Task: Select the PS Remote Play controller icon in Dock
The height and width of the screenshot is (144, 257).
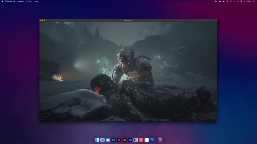Action: pos(152,140)
